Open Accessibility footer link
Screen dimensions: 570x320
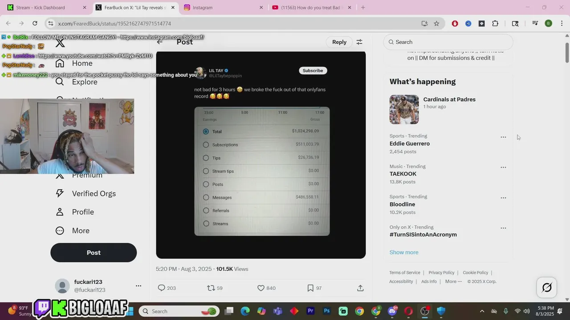401,281
